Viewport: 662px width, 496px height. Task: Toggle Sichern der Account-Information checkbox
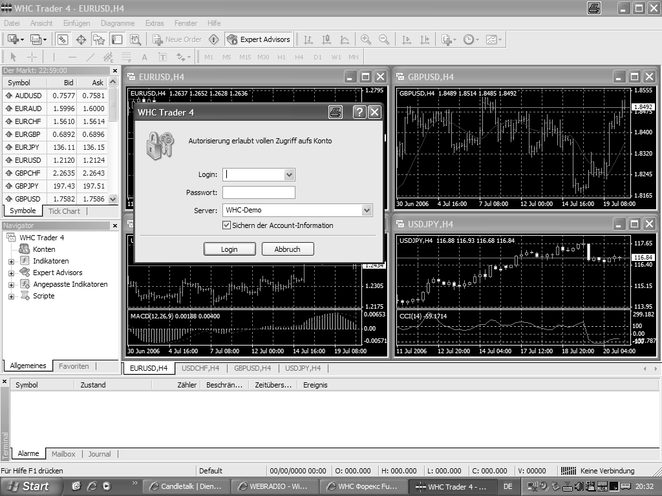(226, 225)
